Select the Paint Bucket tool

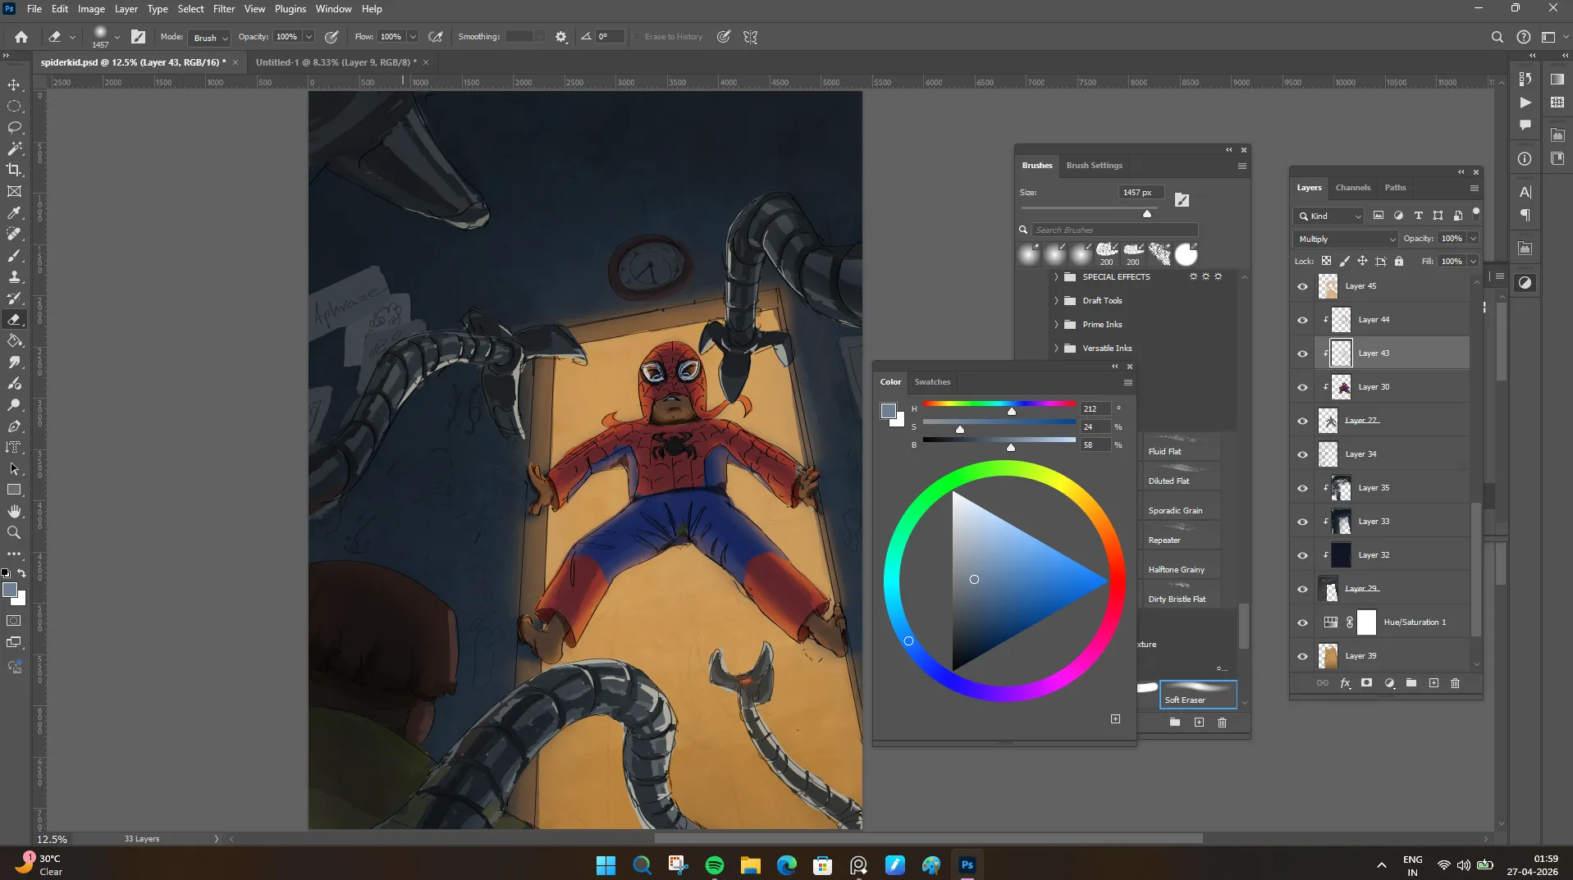coord(14,340)
